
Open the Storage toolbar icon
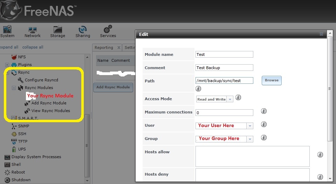[x=58, y=31]
